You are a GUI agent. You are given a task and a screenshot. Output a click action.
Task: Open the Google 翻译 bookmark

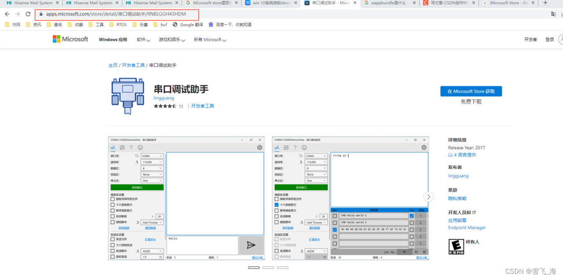[x=188, y=25]
